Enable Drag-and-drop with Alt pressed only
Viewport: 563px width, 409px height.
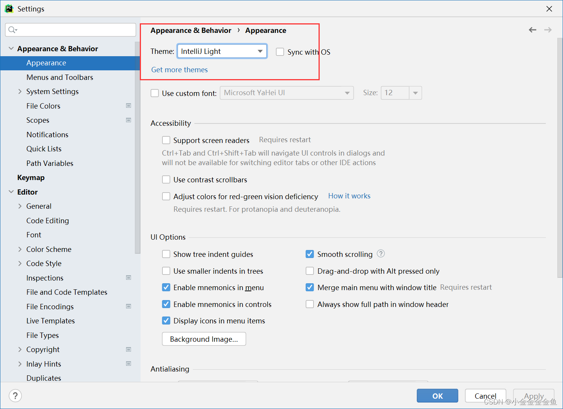click(x=310, y=271)
